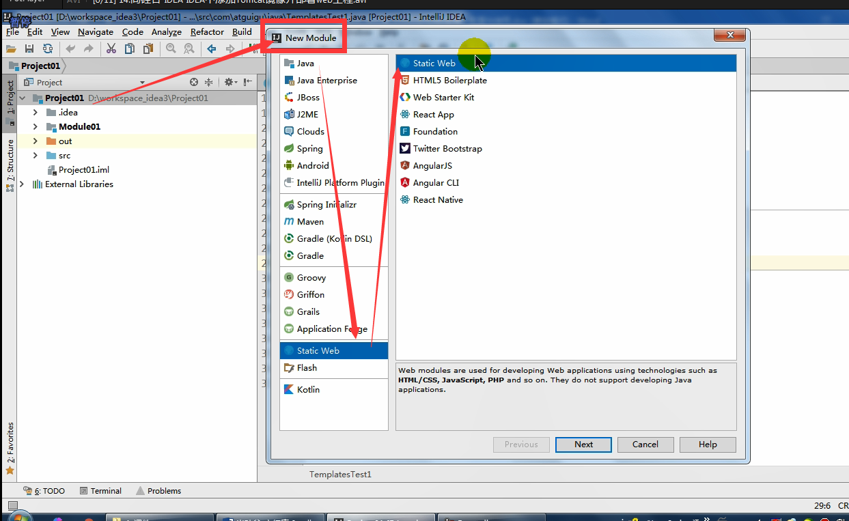Click the Forward navigation arrow icon
The image size is (849, 521).
(x=230, y=48)
